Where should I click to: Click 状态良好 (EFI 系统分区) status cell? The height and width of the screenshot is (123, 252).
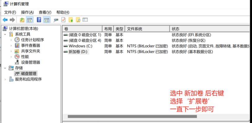(192, 35)
